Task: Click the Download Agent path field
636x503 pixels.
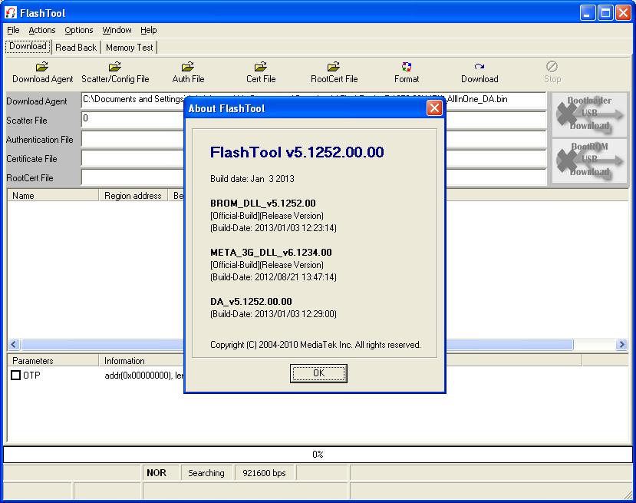Action: click(x=314, y=100)
